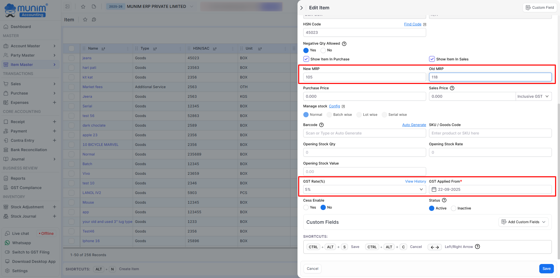The height and width of the screenshot is (278, 560).
Task: Open GST Compliance in sidebar
Action: (x=26, y=188)
